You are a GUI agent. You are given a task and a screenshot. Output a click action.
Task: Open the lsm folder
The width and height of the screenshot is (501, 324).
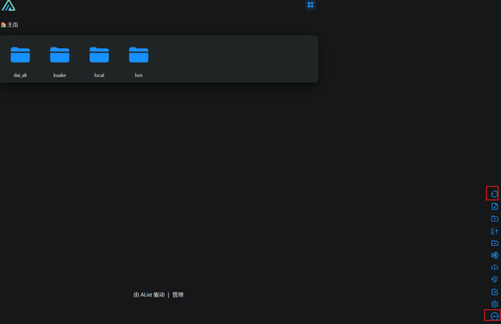pyautogui.click(x=139, y=61)
